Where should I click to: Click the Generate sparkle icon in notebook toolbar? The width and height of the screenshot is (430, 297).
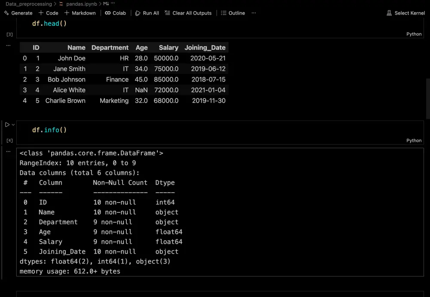(6, 13)
